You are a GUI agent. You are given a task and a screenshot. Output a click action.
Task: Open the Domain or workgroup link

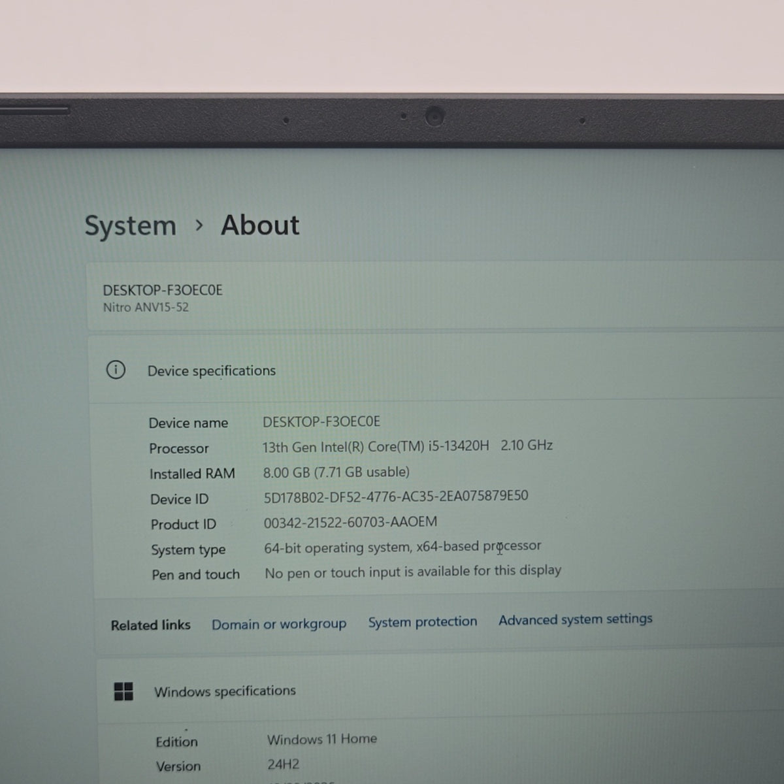[279, 624]
